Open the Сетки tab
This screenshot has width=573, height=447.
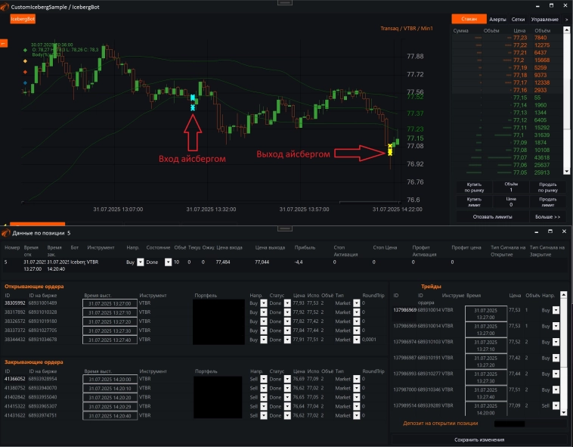tap(518, 20)
